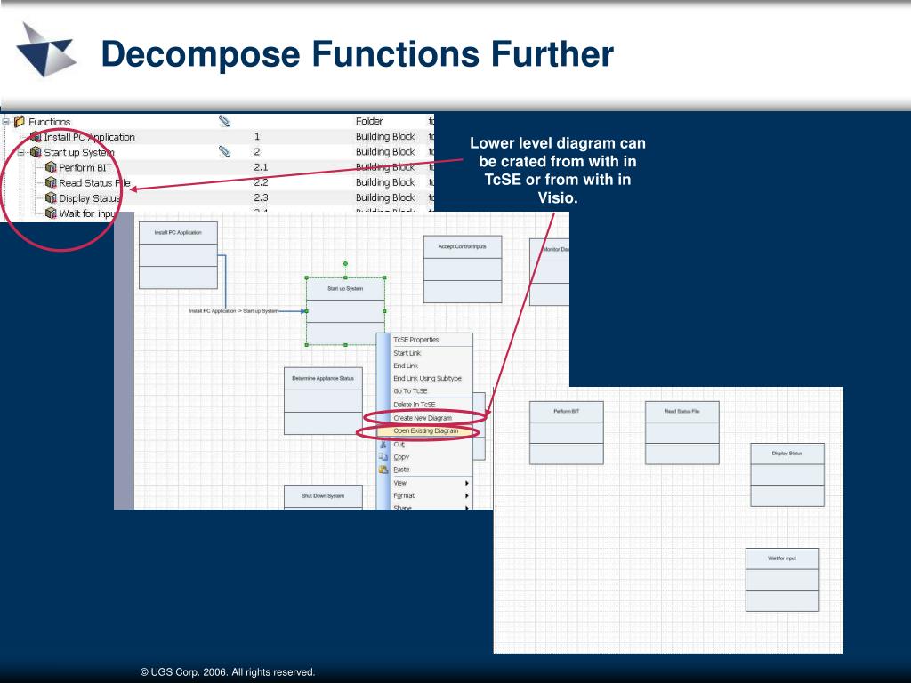Select the Perform BIT block in lower diagram

tap(567, 433)
